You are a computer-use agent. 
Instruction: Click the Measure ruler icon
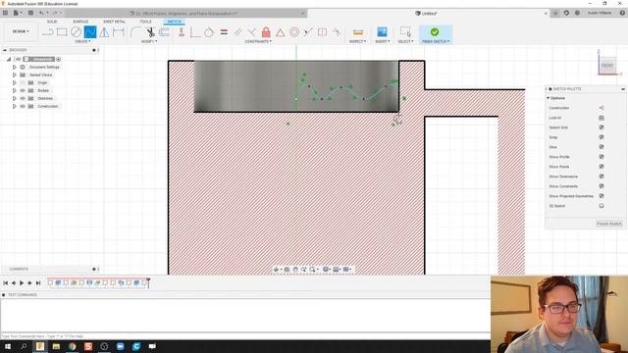(358, 32)
